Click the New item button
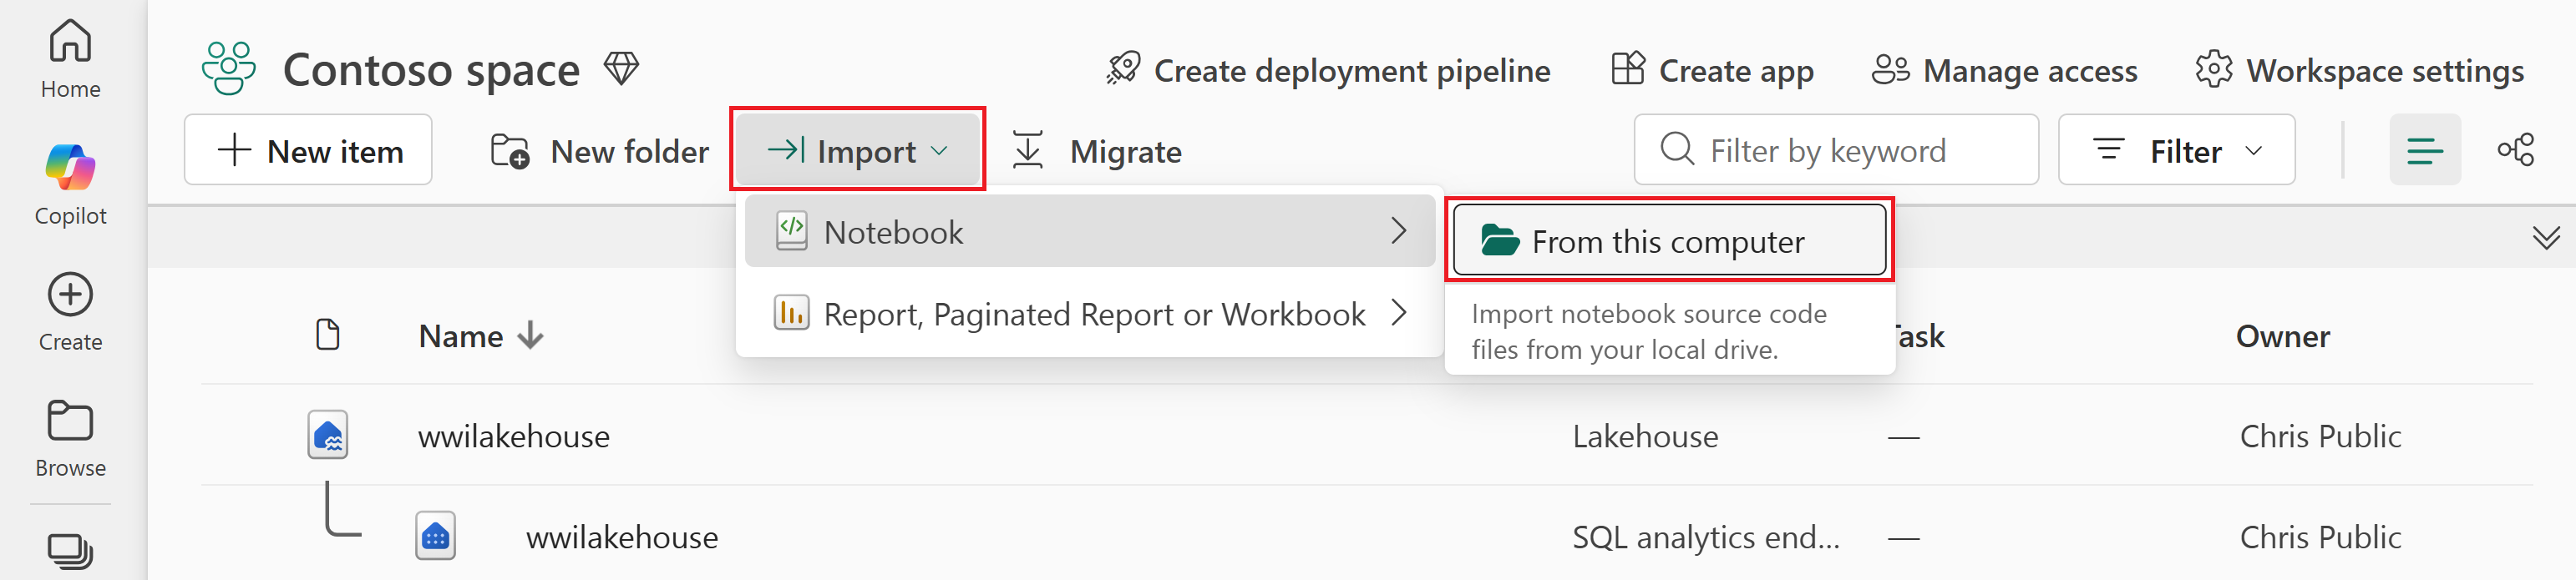 (x=308, y=151)
